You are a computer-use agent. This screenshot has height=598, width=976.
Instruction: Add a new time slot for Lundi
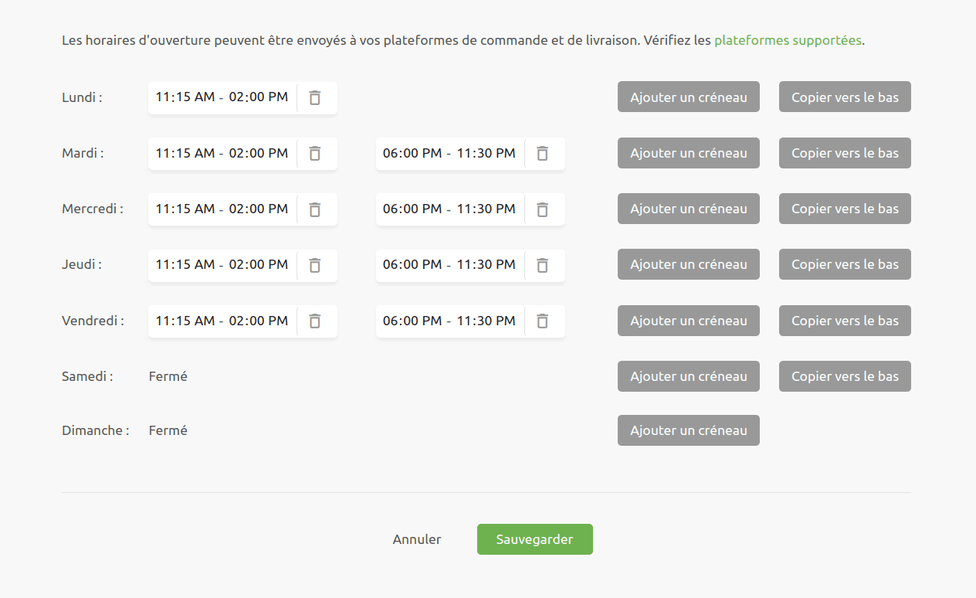[688, 97]
